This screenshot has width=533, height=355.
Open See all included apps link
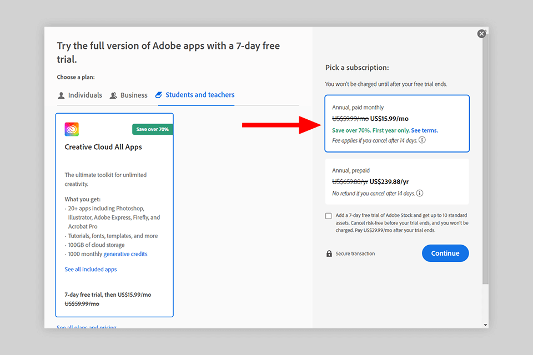point(90,269)
